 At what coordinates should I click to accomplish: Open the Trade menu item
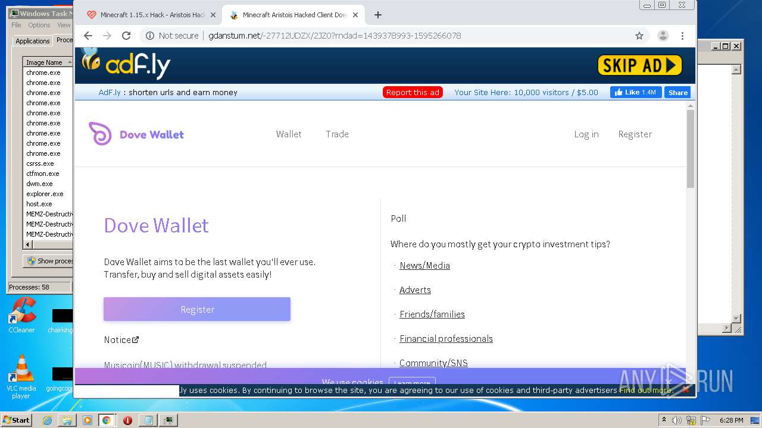click(x=337, y=134)
